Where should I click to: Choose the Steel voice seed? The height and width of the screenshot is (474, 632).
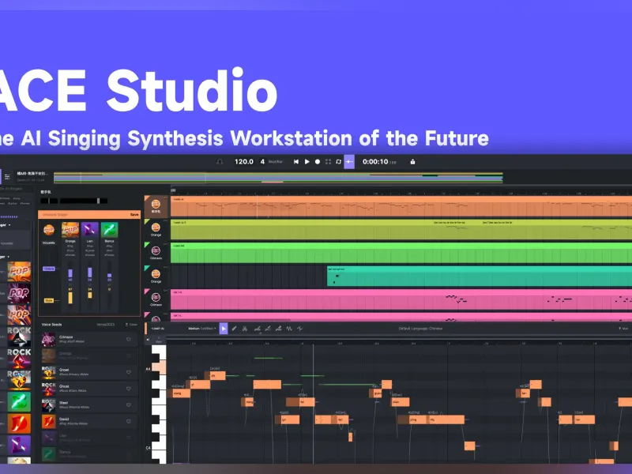(x=88, y=405)
